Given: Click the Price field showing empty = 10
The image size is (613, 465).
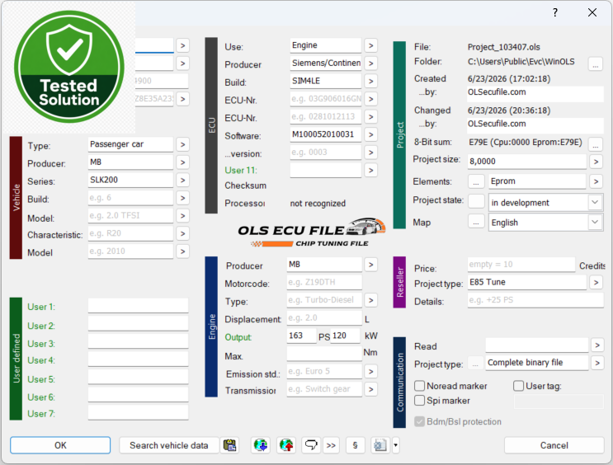Looking at the screenshot, I should 521,265.
